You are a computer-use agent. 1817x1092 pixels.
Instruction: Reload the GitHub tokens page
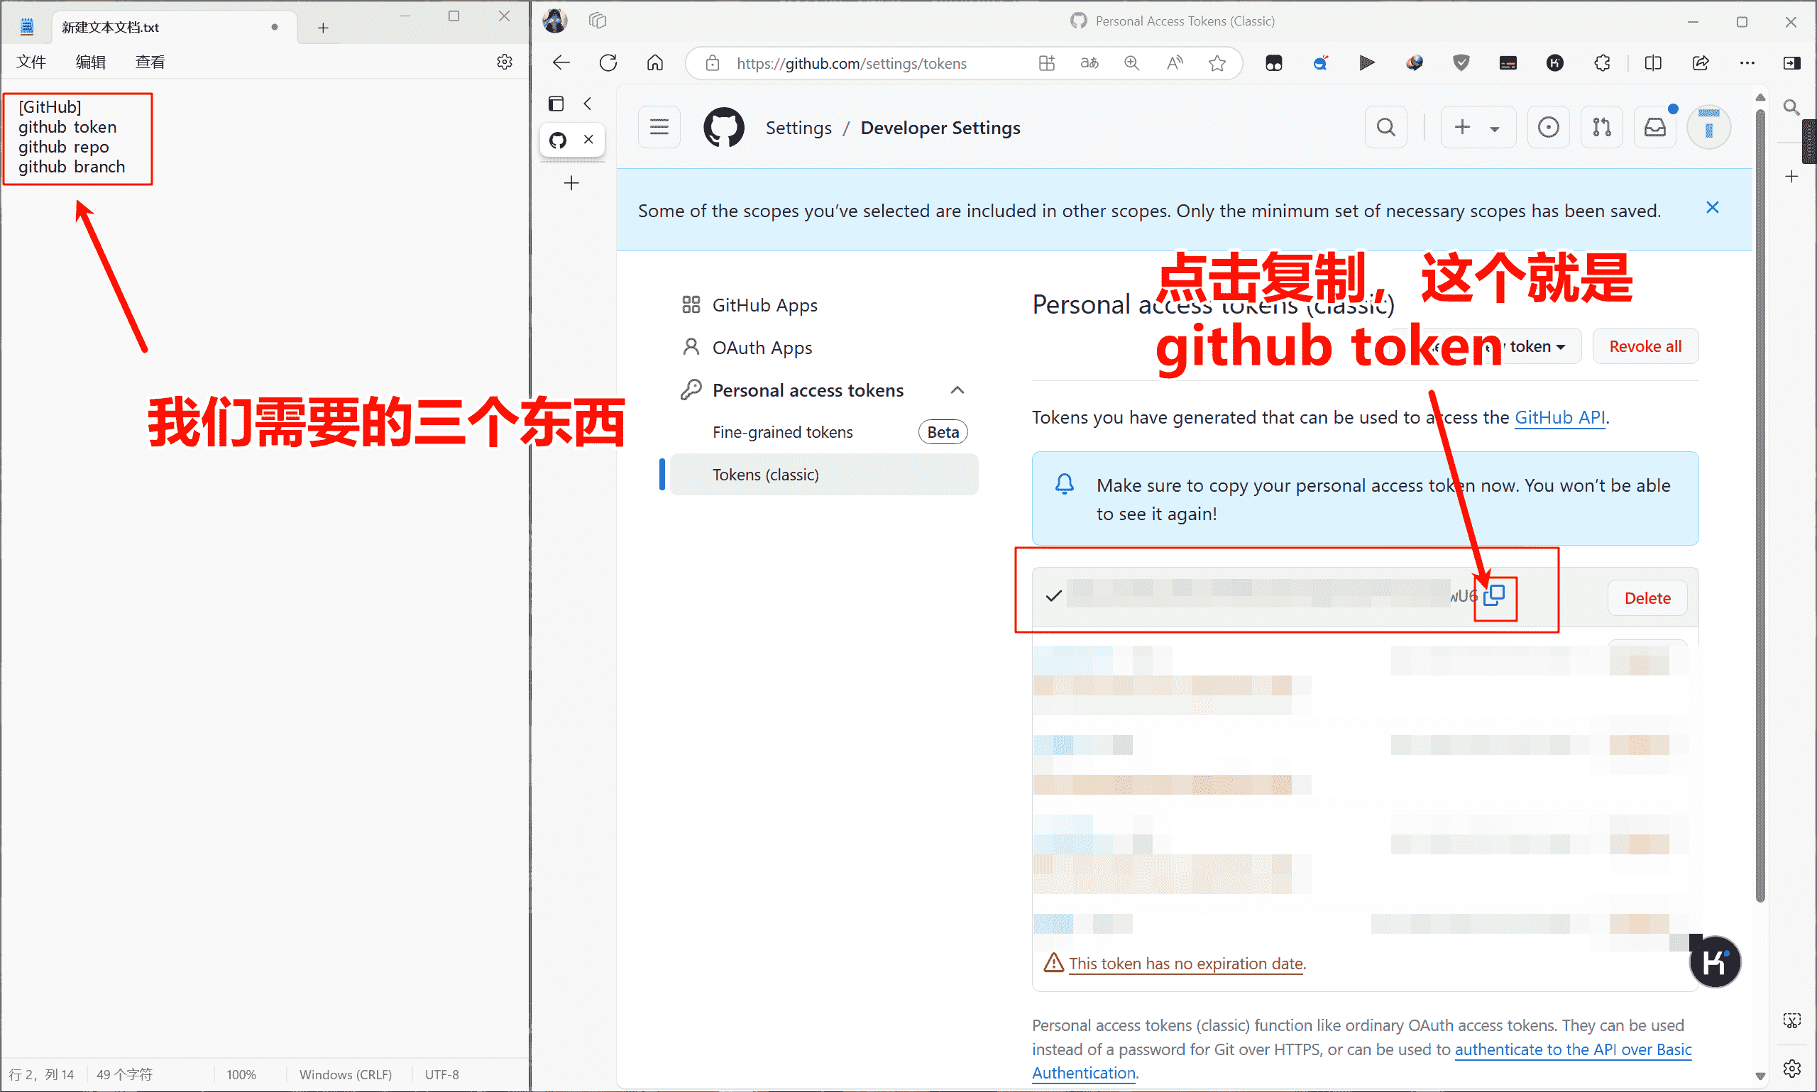[608, 63]
